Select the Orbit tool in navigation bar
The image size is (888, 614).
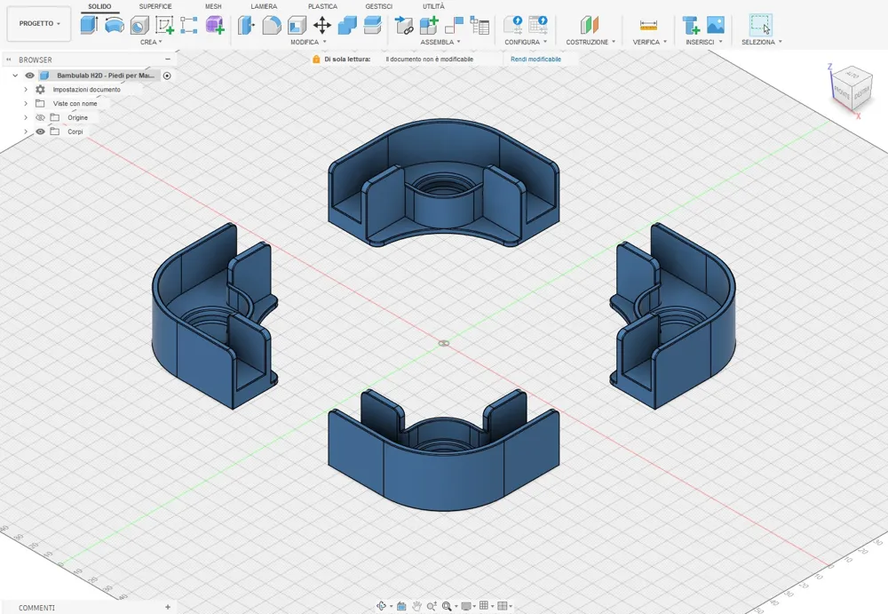(382, 606)
